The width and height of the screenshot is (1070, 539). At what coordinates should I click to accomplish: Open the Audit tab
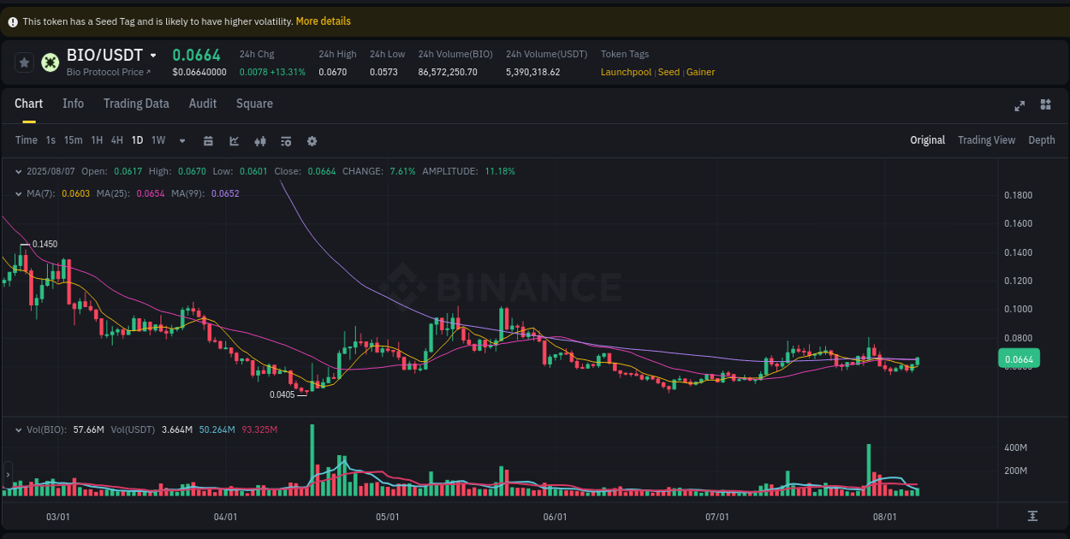point(202,104)
